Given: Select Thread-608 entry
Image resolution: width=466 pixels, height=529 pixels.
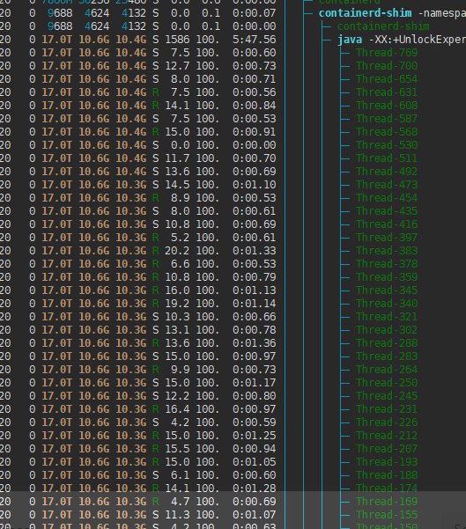Looking at the screenshot, I should click(387, 106).
